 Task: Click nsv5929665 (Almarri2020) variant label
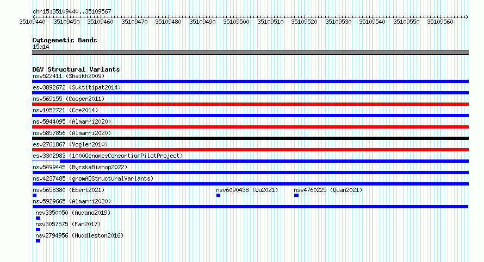pos(72,201)
